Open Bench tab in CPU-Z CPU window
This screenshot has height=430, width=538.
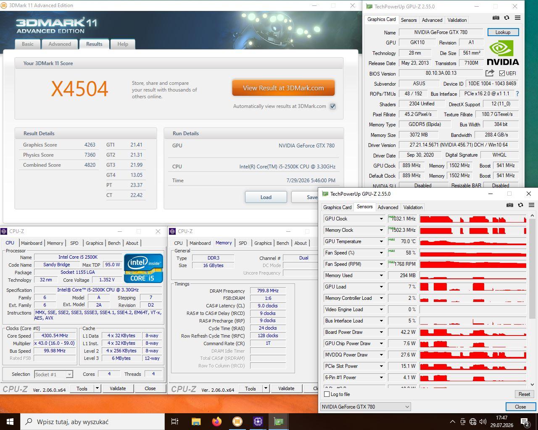tap(114, 243)
